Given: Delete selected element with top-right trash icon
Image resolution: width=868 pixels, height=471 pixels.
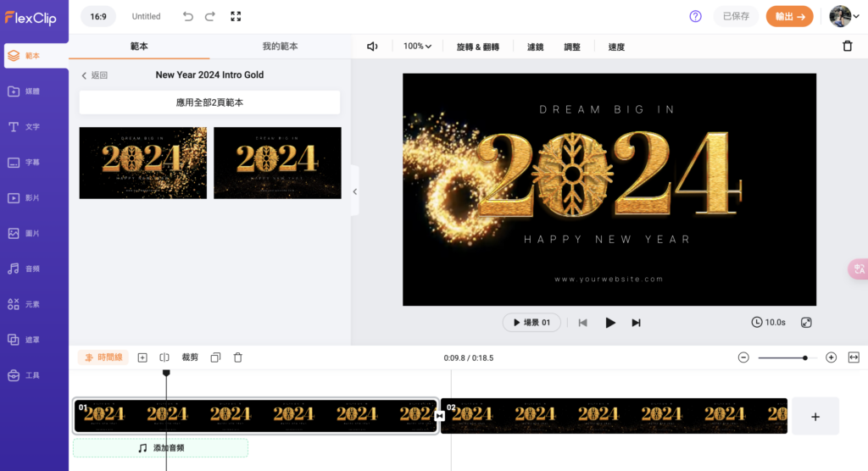Looking at the screenshot, I should [848, 46].
